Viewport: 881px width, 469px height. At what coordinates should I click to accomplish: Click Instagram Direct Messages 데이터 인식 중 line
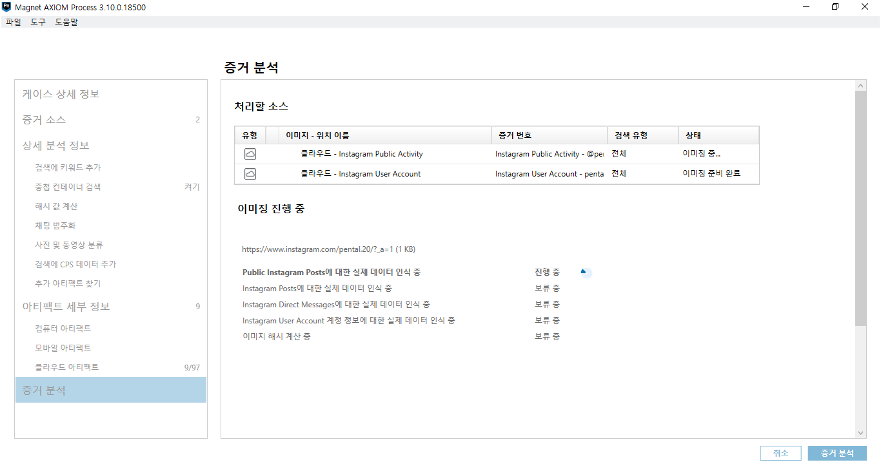336,304
